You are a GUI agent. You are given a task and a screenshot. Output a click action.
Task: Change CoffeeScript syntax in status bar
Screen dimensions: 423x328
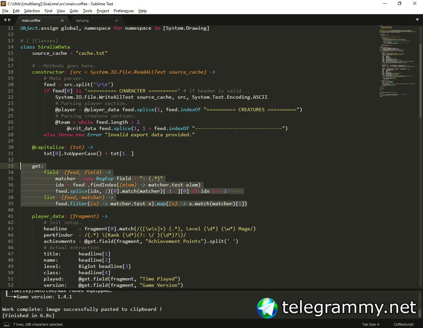(x=404, y=324)
